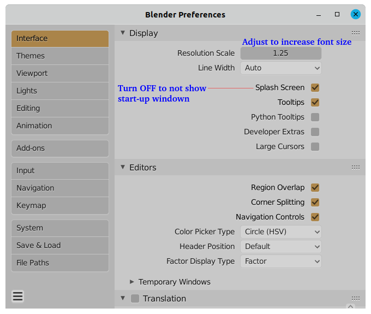This screenshot has width=371, height=314.
Task: Open the Add-ons section
Action: tap(60, 148)
